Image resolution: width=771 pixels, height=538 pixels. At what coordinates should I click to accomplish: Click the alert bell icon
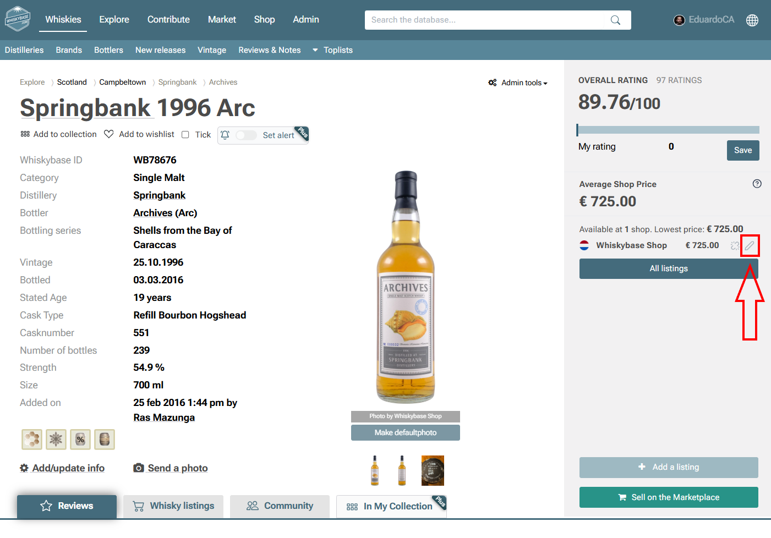point(225,135)
